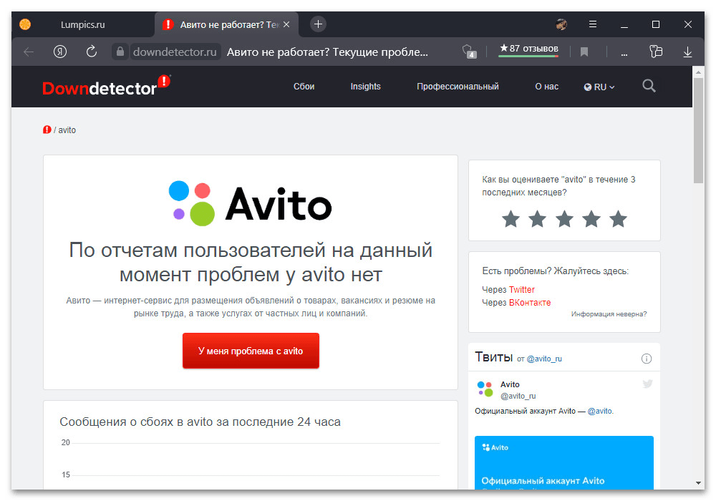Select the Авито не работает tab

[x=226, y=24]
